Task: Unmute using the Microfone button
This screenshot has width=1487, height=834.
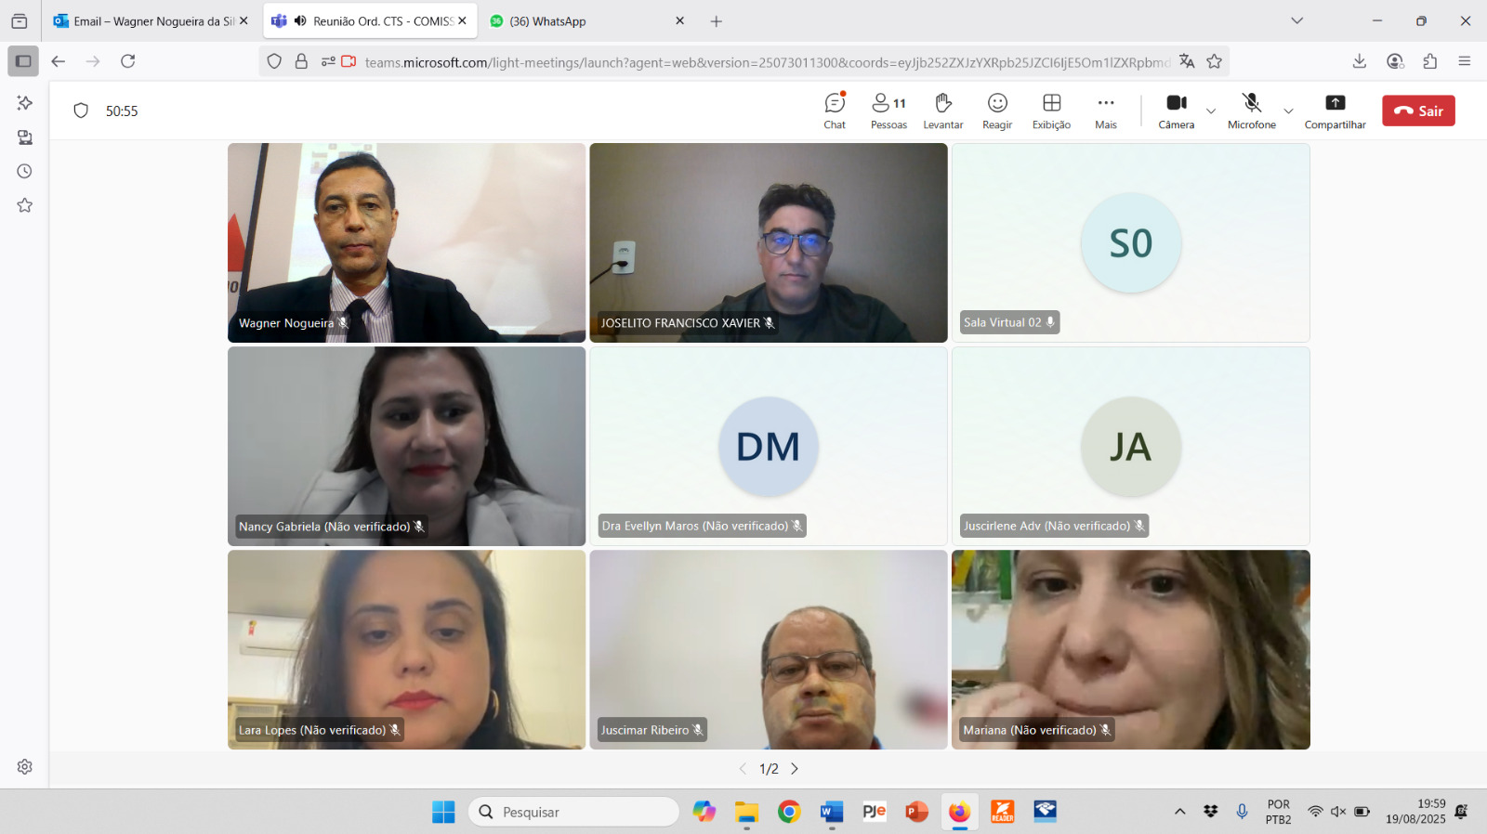Action: 1252,111
